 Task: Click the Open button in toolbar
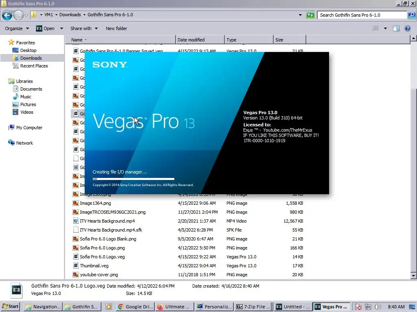45,28
